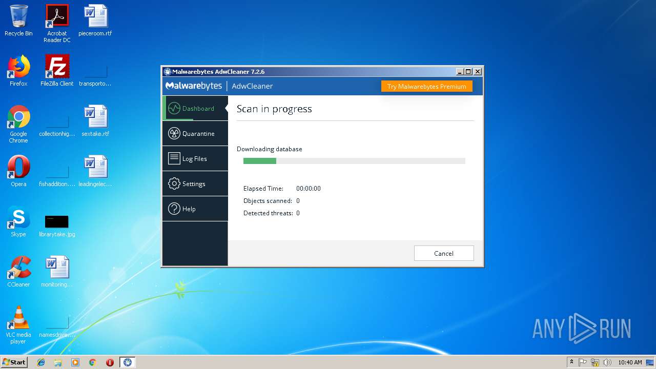Select the leadingelec document icon
Screen dimensions: 656x369
pyautogui.click(x=95, y=171)
